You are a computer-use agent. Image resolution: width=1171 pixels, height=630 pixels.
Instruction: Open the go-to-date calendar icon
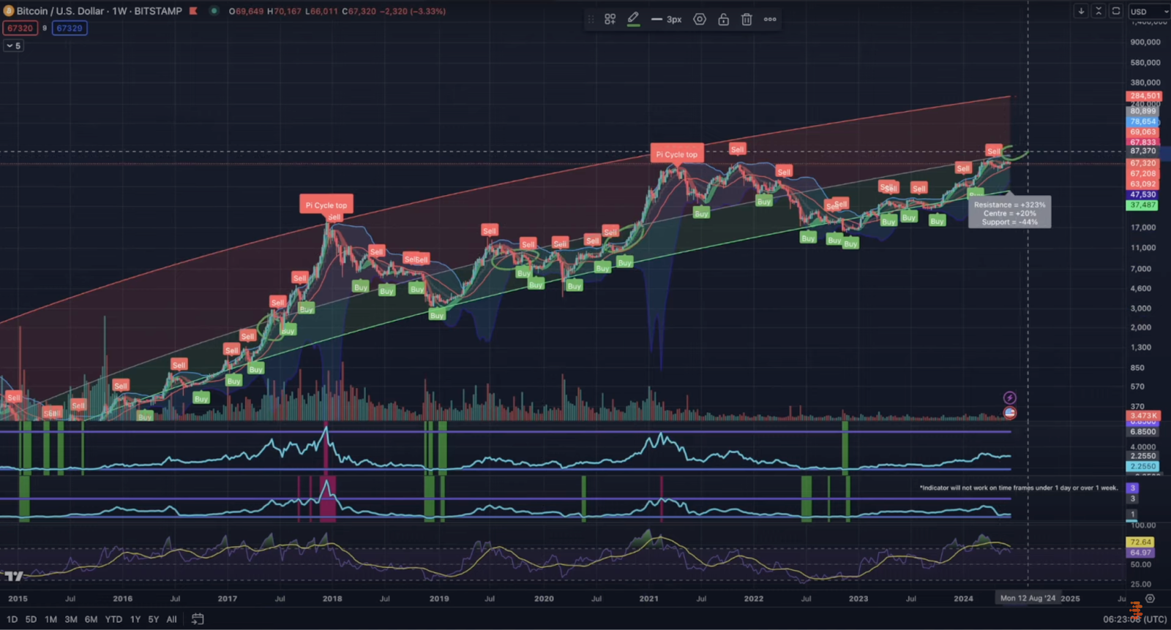pyautogui.click(x=198, y=619)
